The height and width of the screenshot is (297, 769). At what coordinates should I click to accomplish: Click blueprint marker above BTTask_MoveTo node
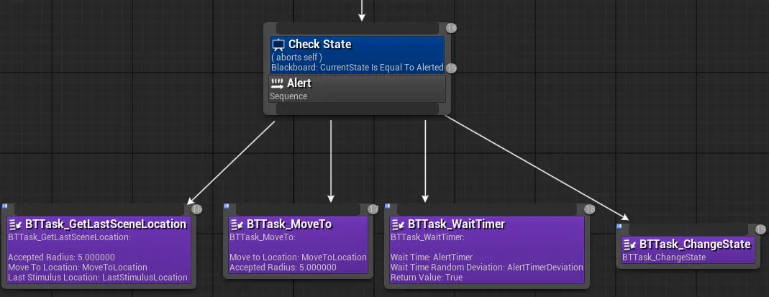[x=225, y=206]
